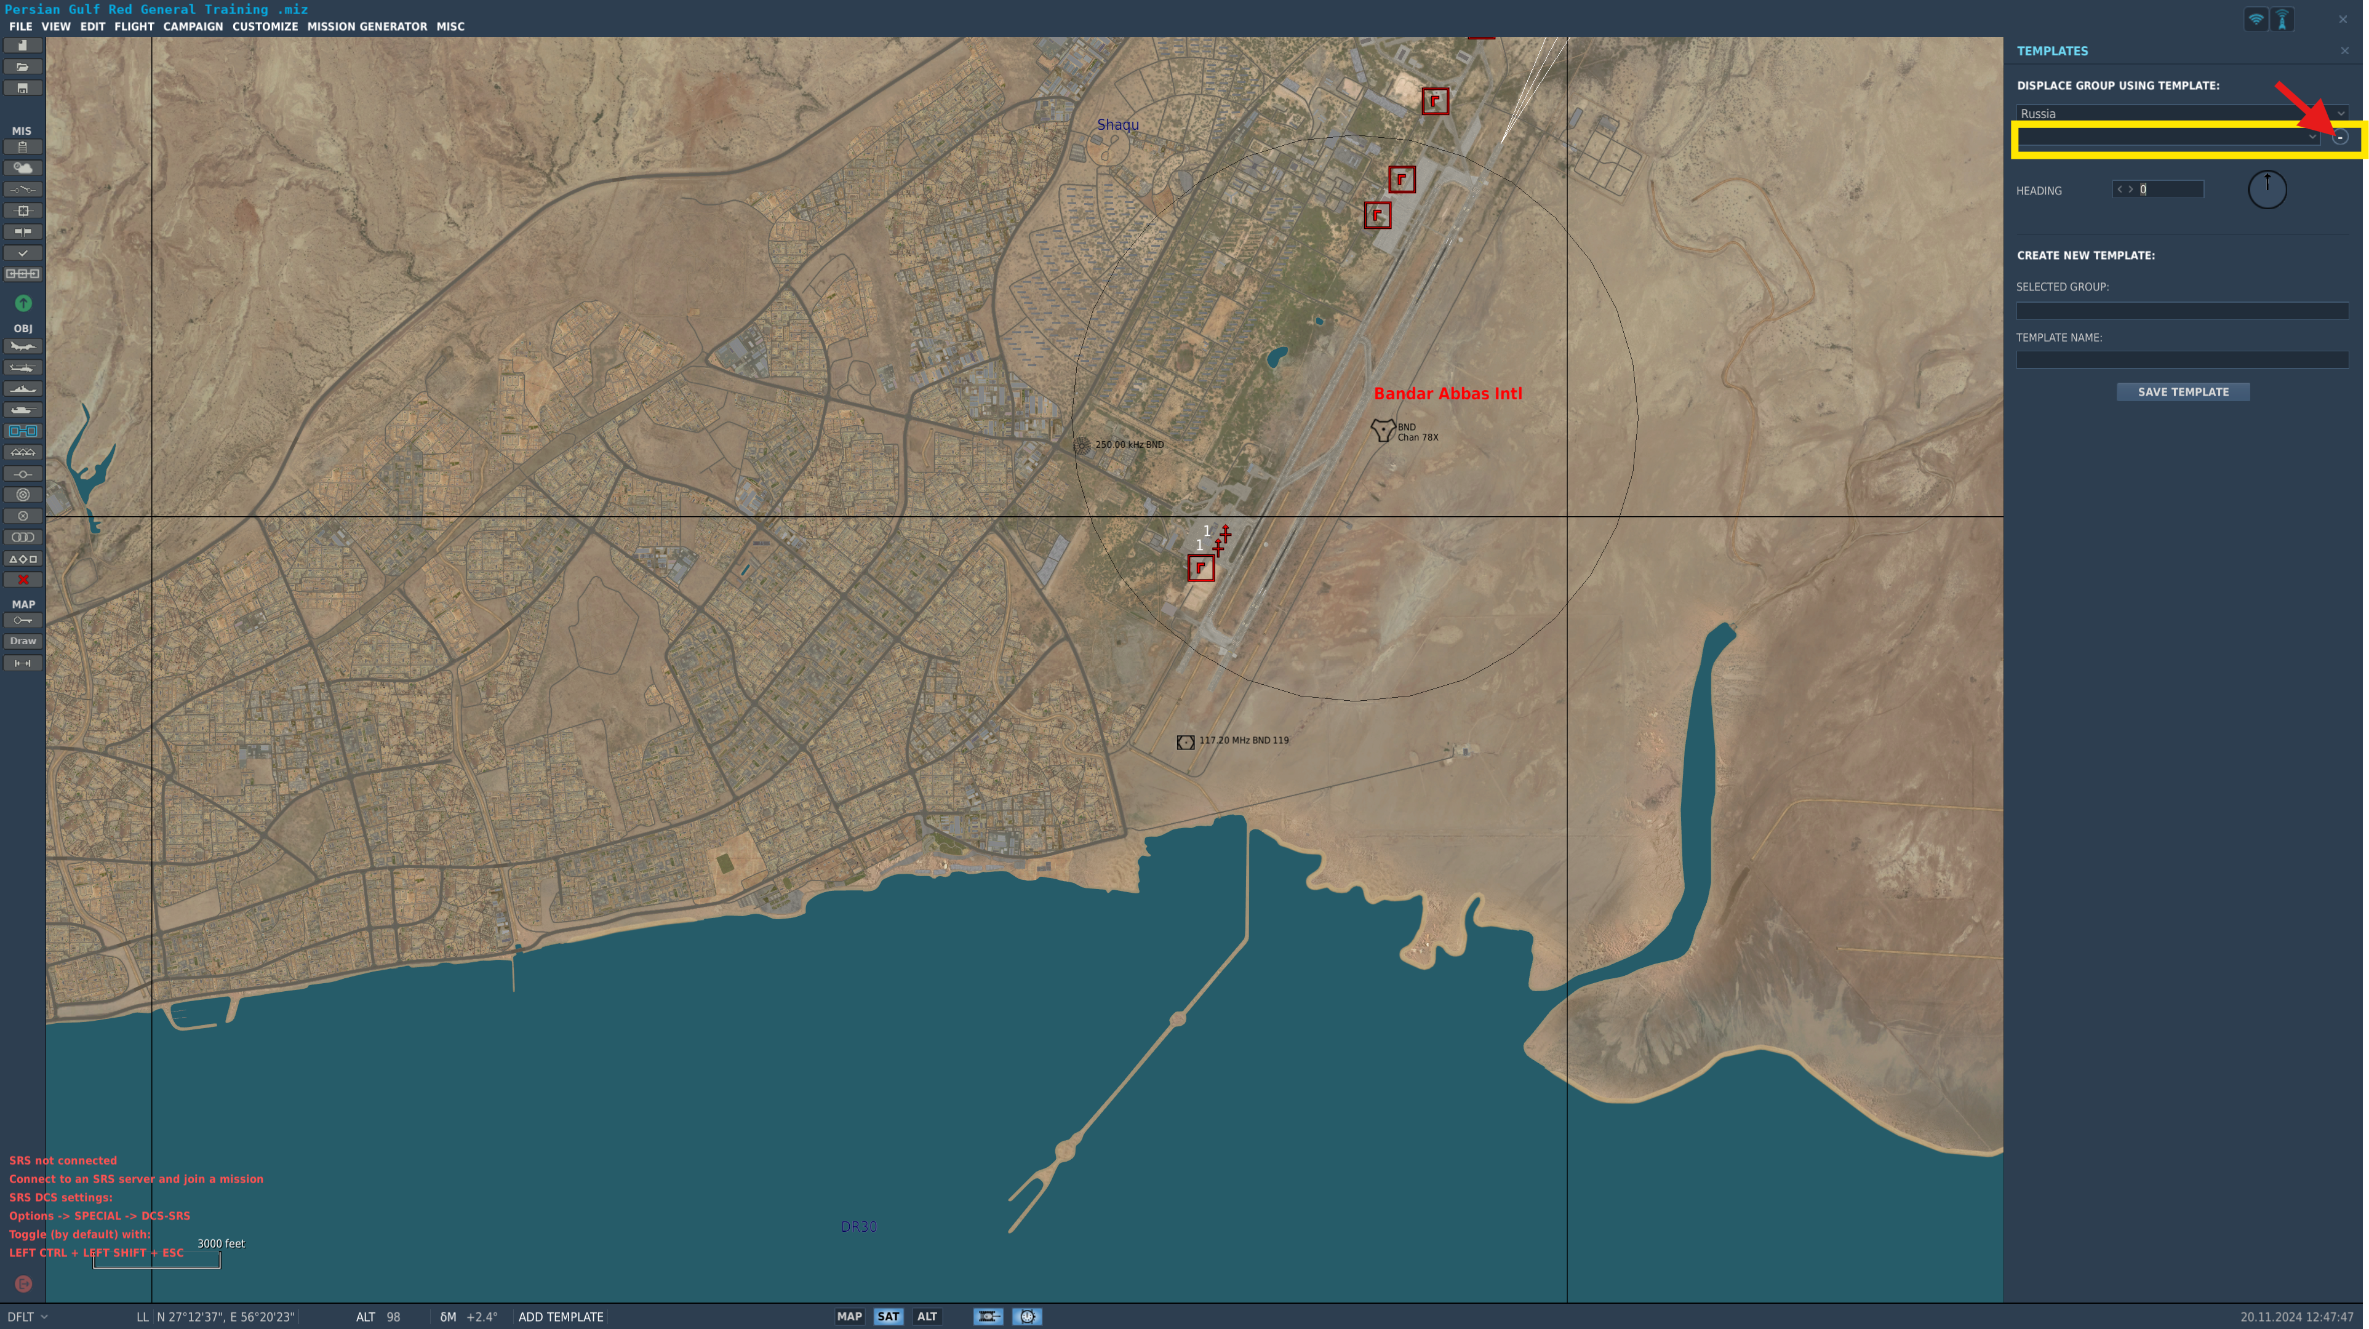Select the airplane group placement tool
This screenshot has height=1329, width=2369.
point(23,347)
